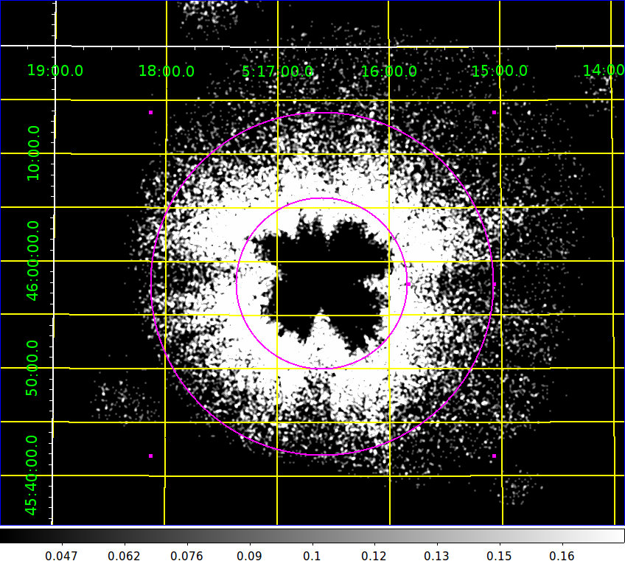
Task: Click the 15:00.0 right ascension label
Action: point(500,72)
